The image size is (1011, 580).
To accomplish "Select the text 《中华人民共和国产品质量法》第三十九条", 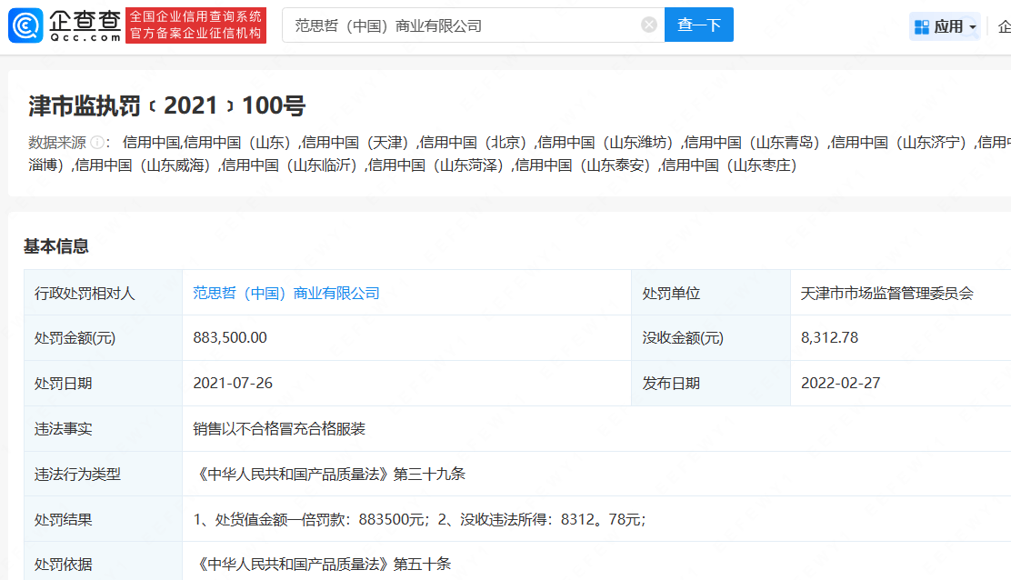I will pyautogui.click(x=329, y=475).
